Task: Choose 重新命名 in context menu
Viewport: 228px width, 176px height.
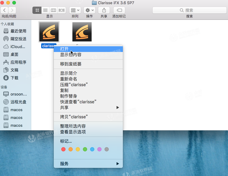Action: tap(88, 79)
